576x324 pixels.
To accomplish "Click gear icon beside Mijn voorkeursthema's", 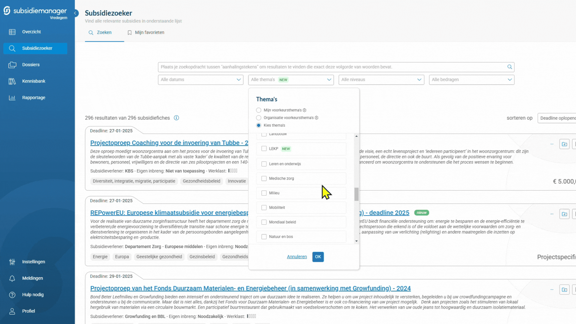I will point(304,110).
